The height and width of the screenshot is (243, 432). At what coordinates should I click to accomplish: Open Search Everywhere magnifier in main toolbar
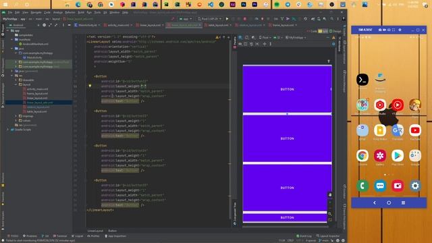click(x=332, y=19)
